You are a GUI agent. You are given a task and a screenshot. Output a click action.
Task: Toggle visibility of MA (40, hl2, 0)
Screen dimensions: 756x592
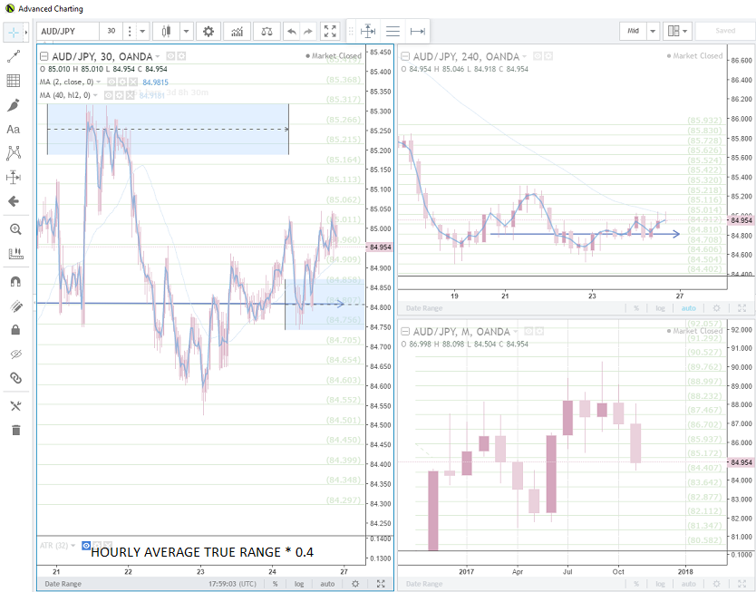click(x=109, y=95)
